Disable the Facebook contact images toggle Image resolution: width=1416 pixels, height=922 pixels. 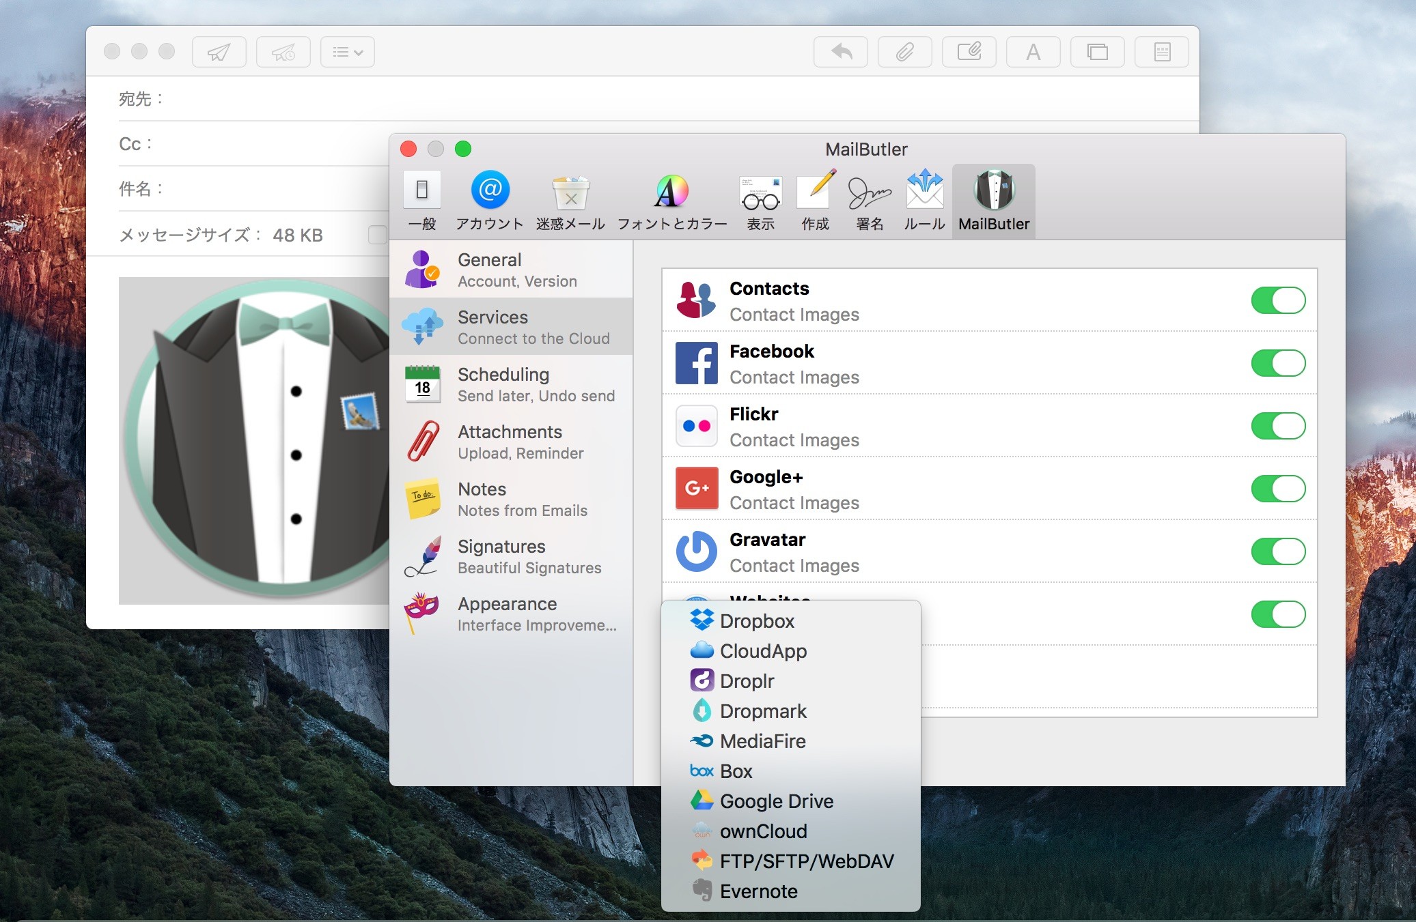(1277, 363)
